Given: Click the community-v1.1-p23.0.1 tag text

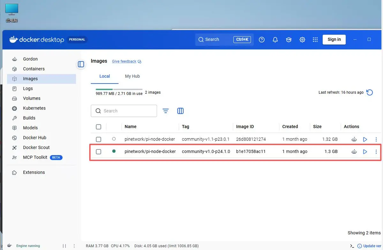Looking at the screenshot, I should [x=206, y=139].
